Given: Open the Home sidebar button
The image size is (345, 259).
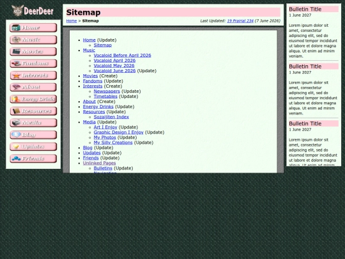Looking at the screenshot, I should point(33,27).
